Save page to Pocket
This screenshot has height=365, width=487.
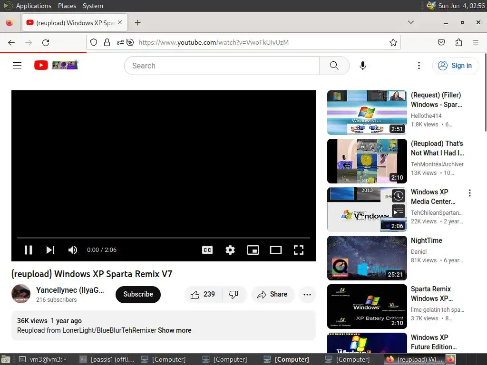[441, 42]
